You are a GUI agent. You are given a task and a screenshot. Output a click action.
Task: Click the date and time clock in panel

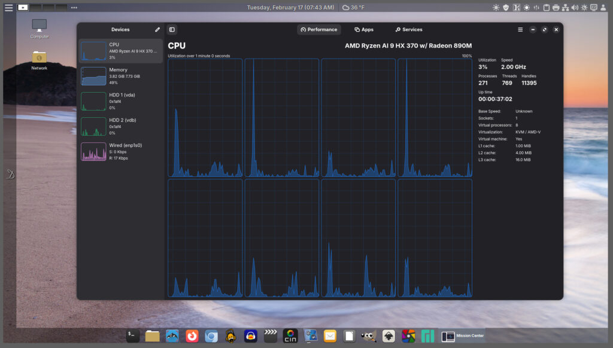pos(290,7)
